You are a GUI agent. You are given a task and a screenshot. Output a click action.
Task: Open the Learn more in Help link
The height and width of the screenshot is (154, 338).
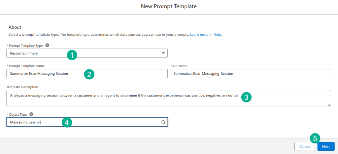tap(206, 34)
